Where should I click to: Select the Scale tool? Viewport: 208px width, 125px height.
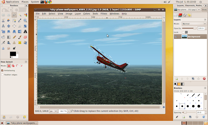(x=3, y=32)
